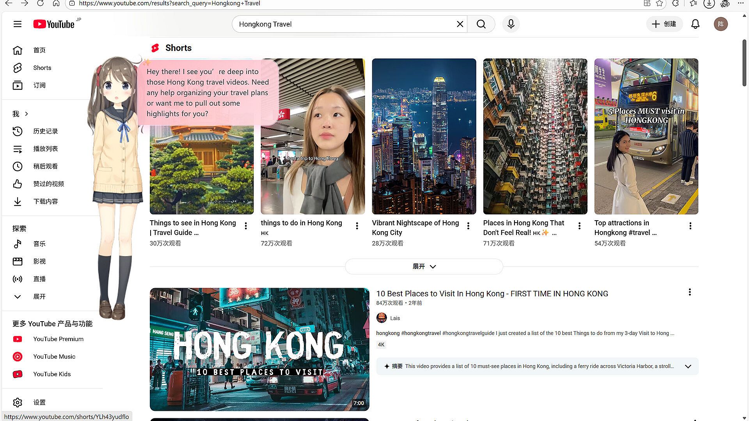This screenshot has height=421, width=749.
Task: Click the 创建 (Create) button
Action: [x=664, y=24]
